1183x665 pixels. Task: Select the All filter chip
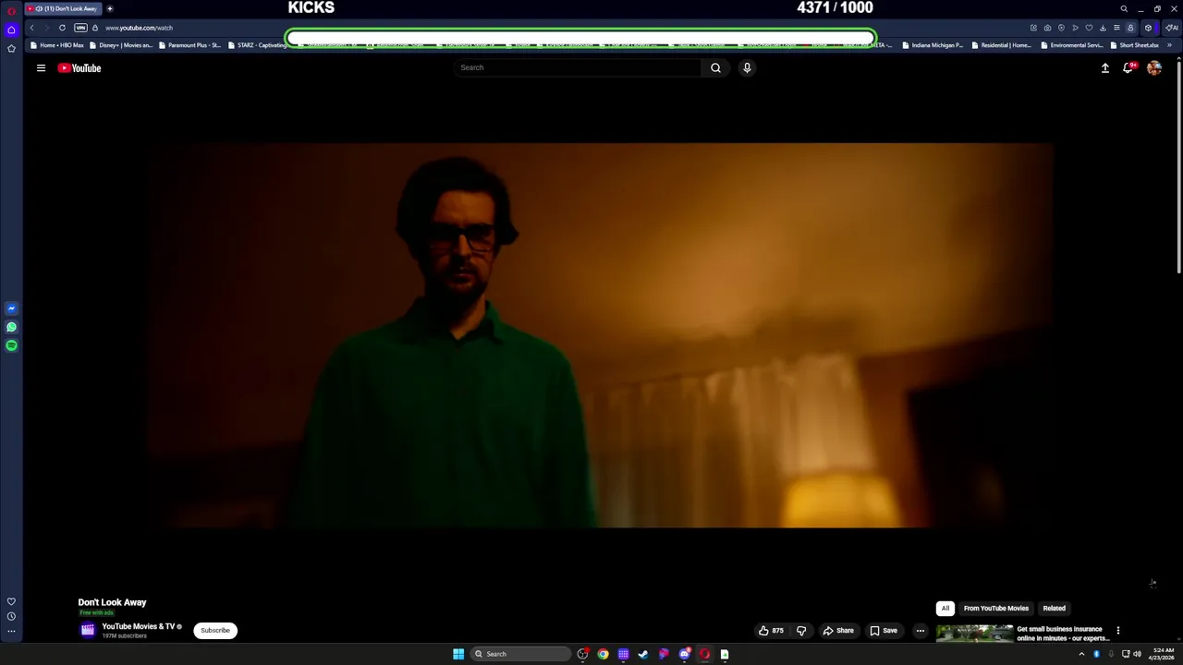pos(945,608)
